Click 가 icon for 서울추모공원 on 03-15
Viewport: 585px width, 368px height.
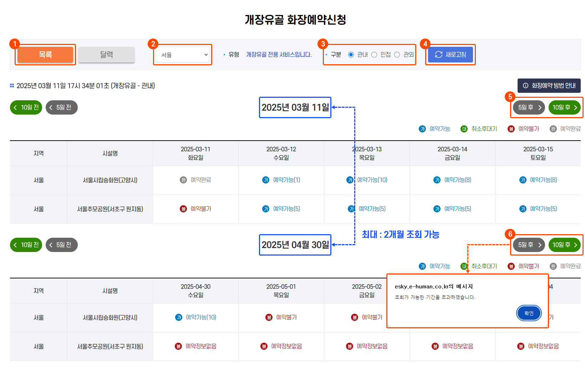coord(523,209)
